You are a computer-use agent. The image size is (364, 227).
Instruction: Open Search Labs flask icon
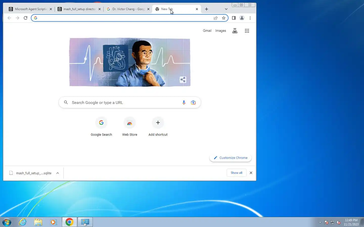click(x=235, y=31)
